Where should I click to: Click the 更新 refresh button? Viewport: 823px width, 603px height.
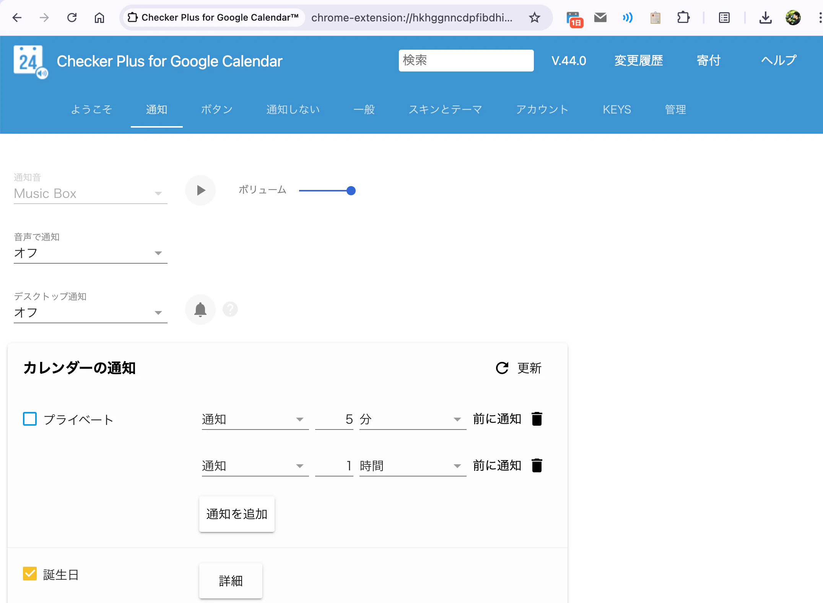(x=519, y=368)
